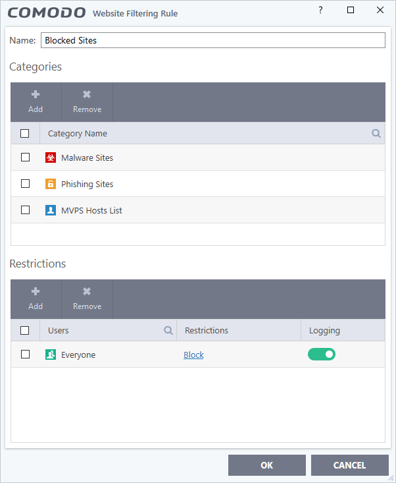
Task: Open the Block restriction link
Action: [x=193, y=355]
